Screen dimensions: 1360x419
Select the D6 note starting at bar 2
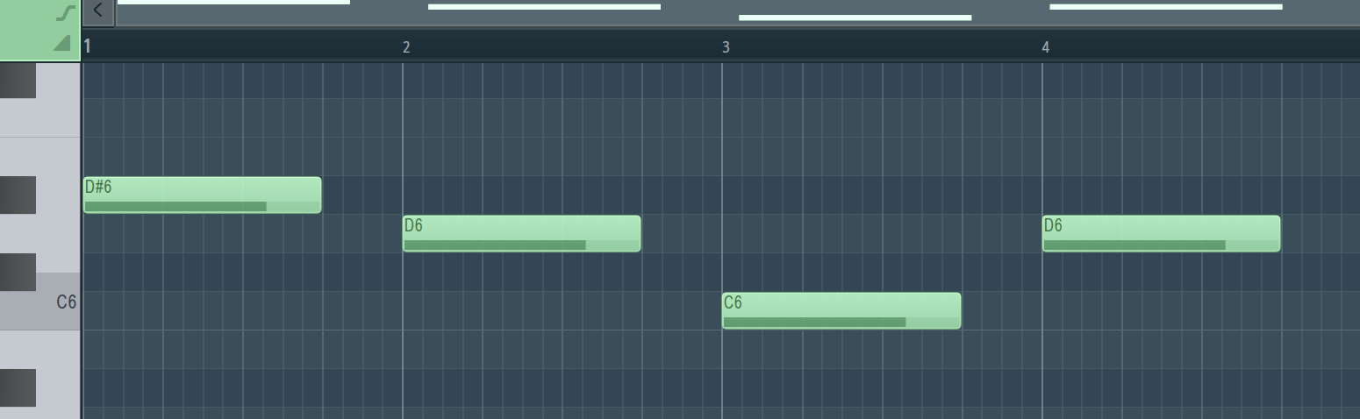click(521, 233)
